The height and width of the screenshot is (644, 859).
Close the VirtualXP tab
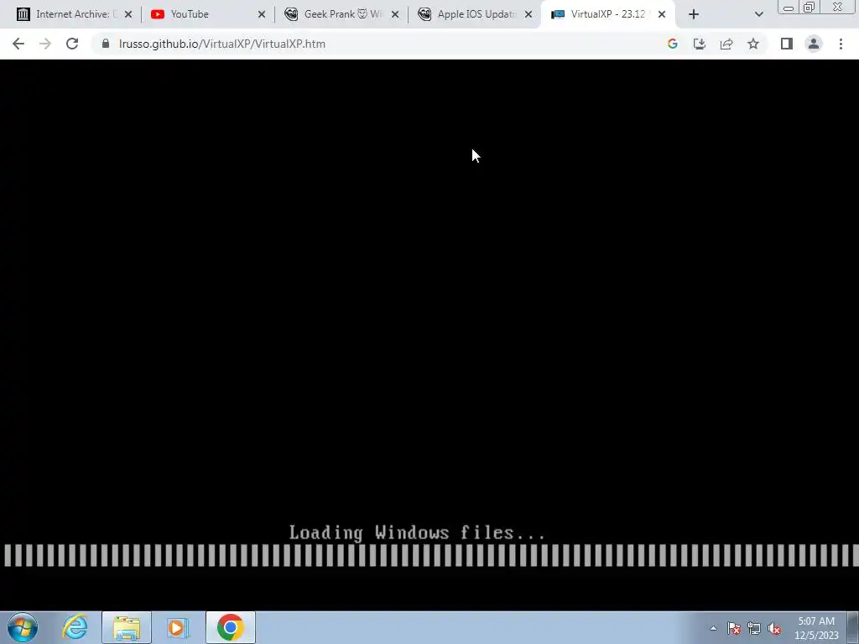tap(662, 14)
